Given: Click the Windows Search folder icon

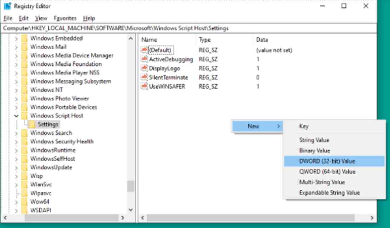Looking at the screenshot, I should coord(24,133).
